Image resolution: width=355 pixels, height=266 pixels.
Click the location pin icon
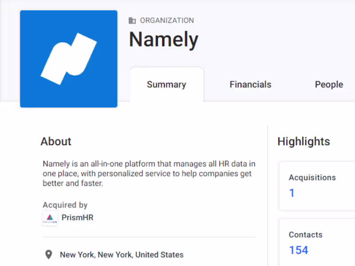(x=49, y=255)
